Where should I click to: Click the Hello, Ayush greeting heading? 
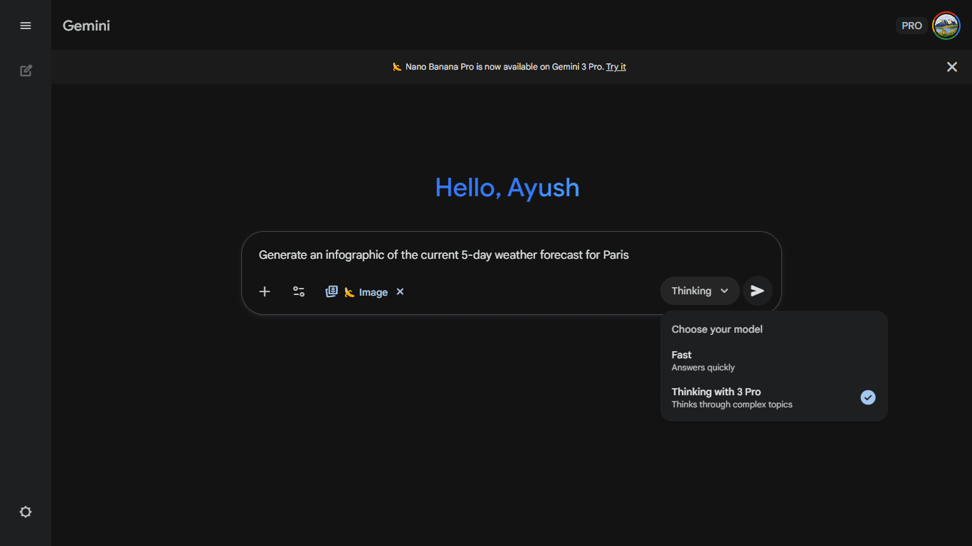(507, 188)
